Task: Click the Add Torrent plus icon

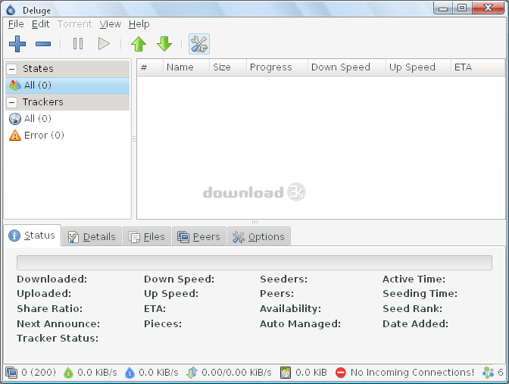Action: click(x=17, y=44)
